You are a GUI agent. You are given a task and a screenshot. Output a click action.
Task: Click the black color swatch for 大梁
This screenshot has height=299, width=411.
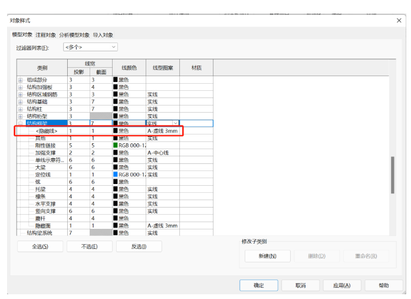[116, 167]
